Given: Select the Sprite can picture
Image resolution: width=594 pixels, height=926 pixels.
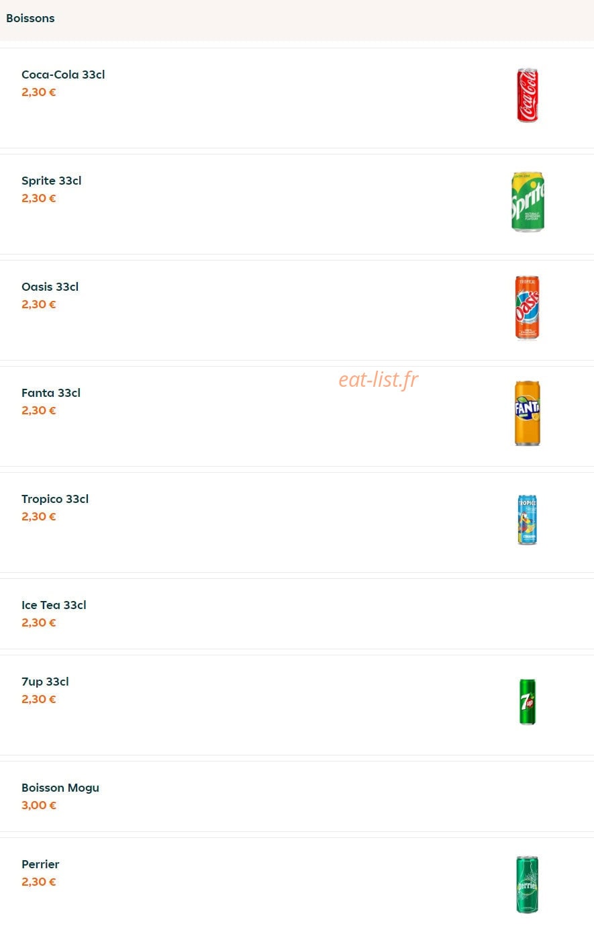Looking at the screenshot, I should pyautogui.click(x=528, y=201).
